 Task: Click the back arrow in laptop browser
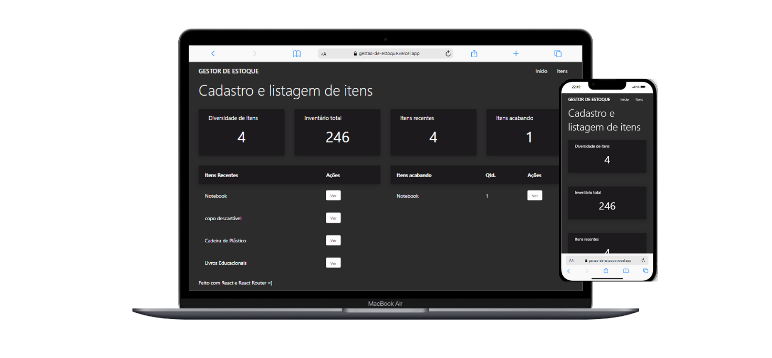213,54
